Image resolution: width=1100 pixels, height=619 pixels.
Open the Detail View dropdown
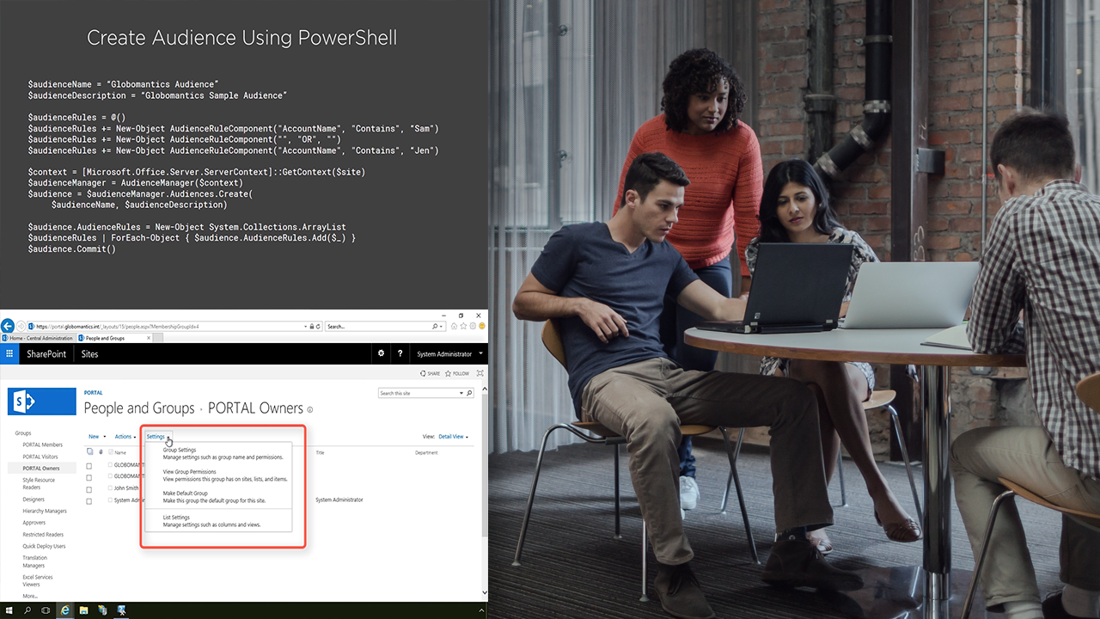pyautogui.click(x=454, y=437)
